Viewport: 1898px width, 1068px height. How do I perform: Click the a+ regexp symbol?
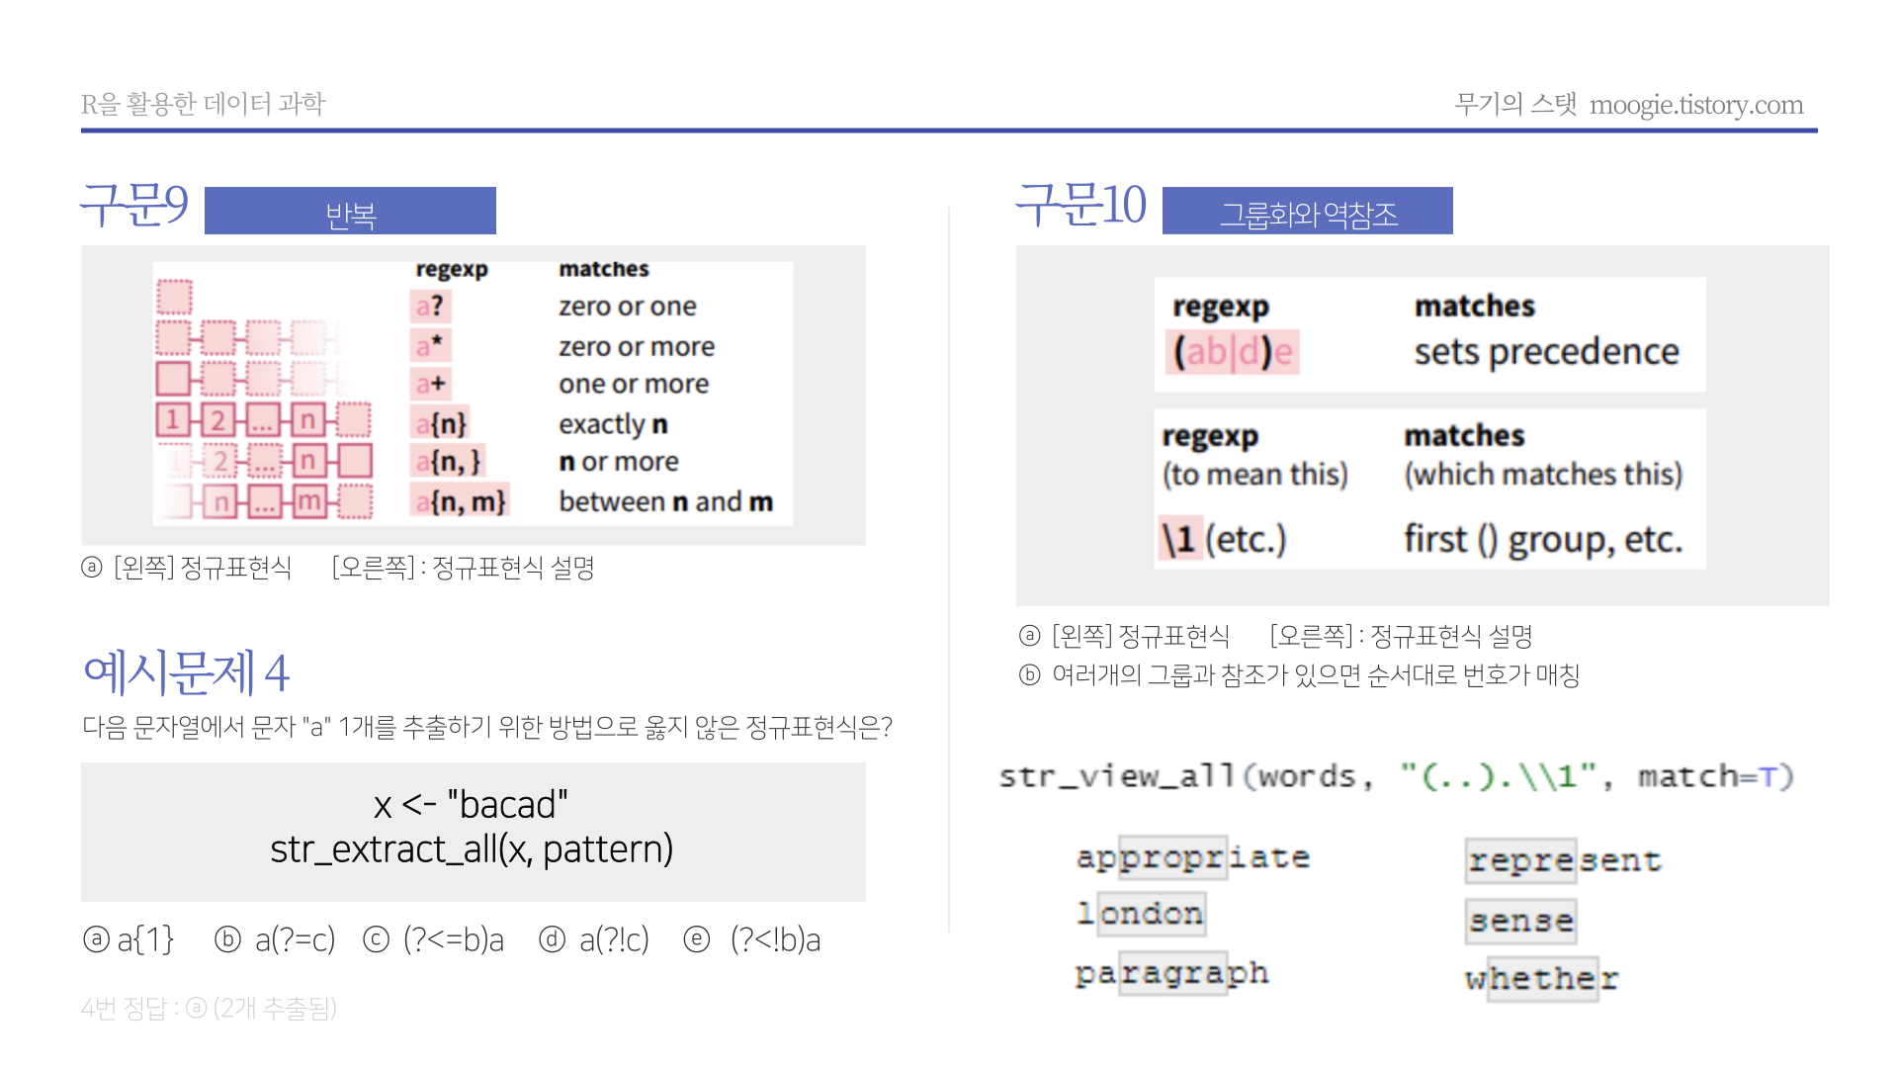(430, 384)
